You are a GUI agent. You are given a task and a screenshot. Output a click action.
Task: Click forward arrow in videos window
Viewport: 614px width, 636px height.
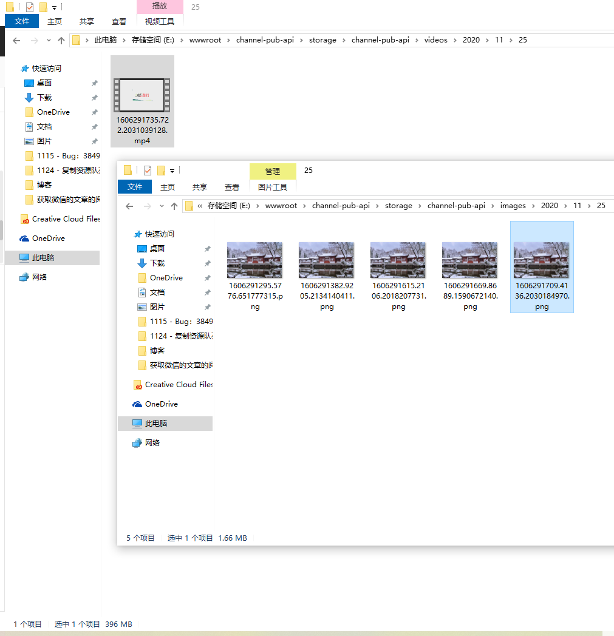point(35,41)
